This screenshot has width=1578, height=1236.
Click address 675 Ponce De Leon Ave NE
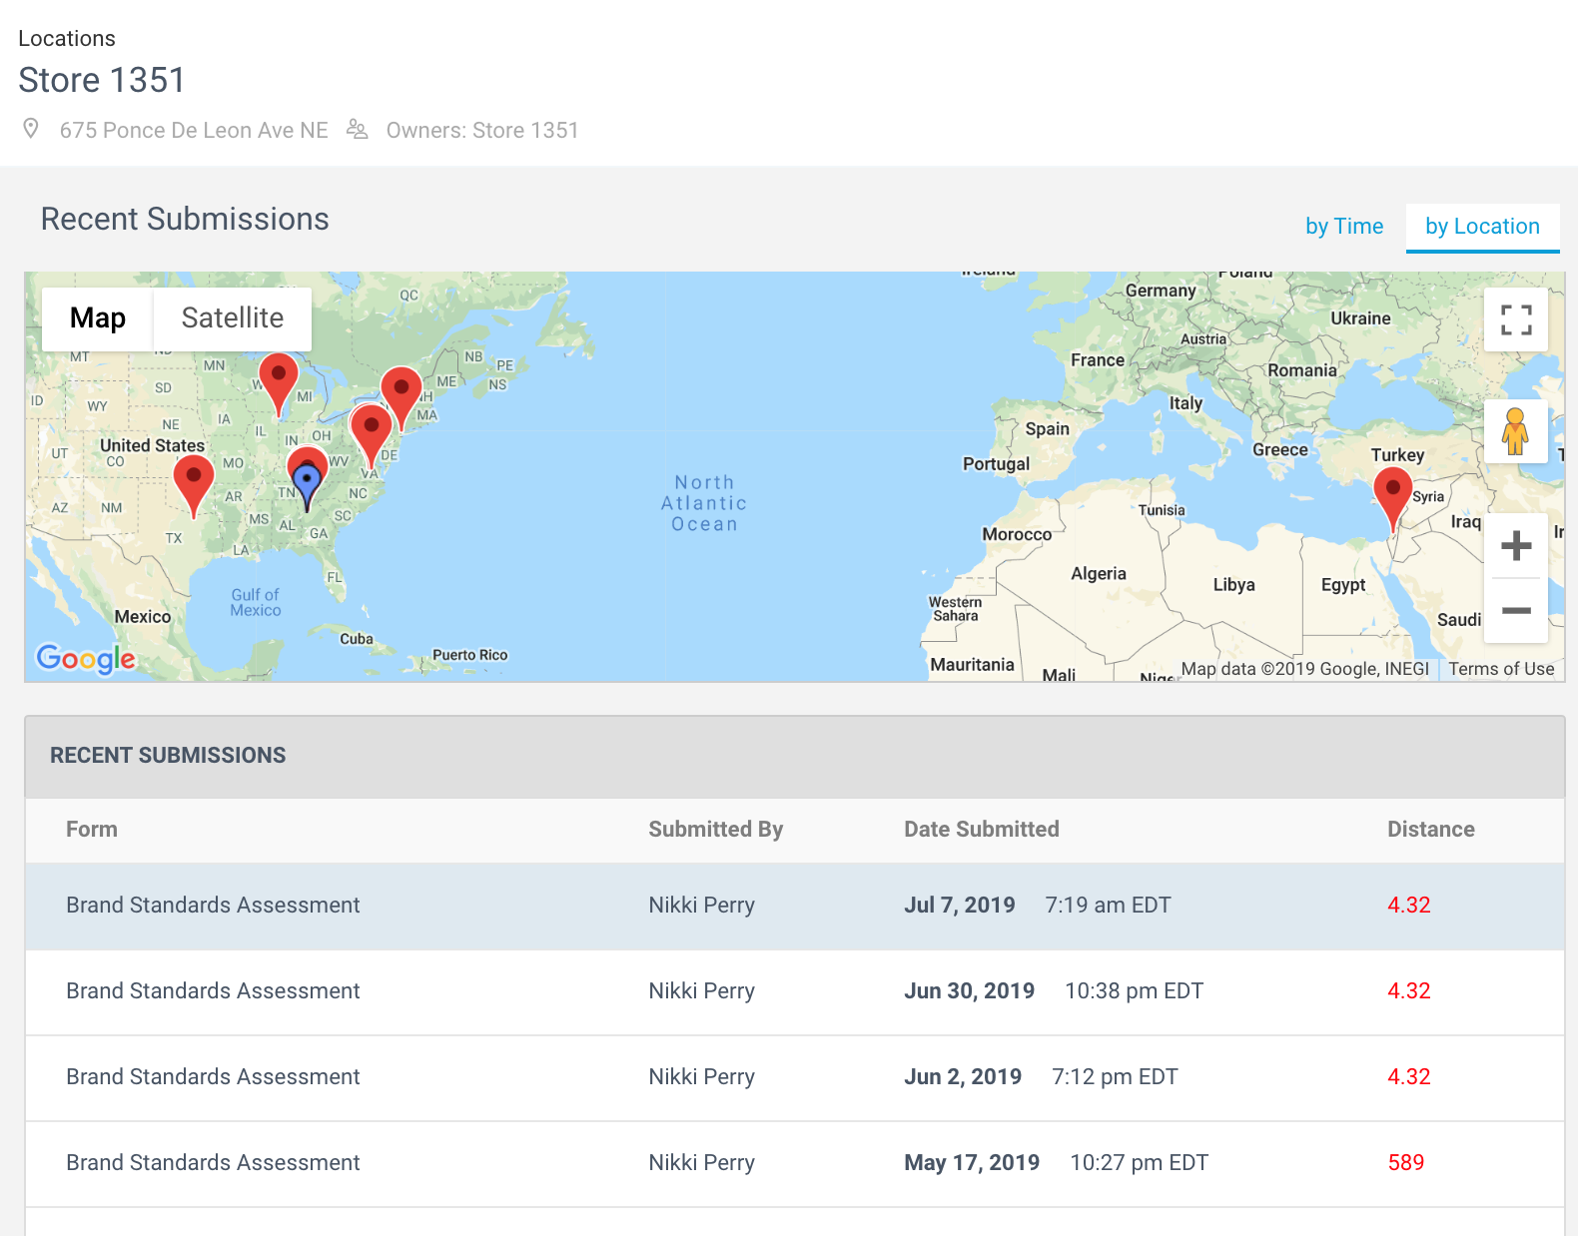pyautogui.click(x=194, y=130)
